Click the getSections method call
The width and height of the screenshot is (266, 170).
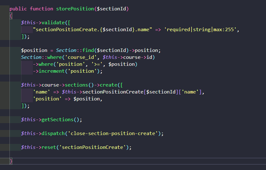coord(57,120)
